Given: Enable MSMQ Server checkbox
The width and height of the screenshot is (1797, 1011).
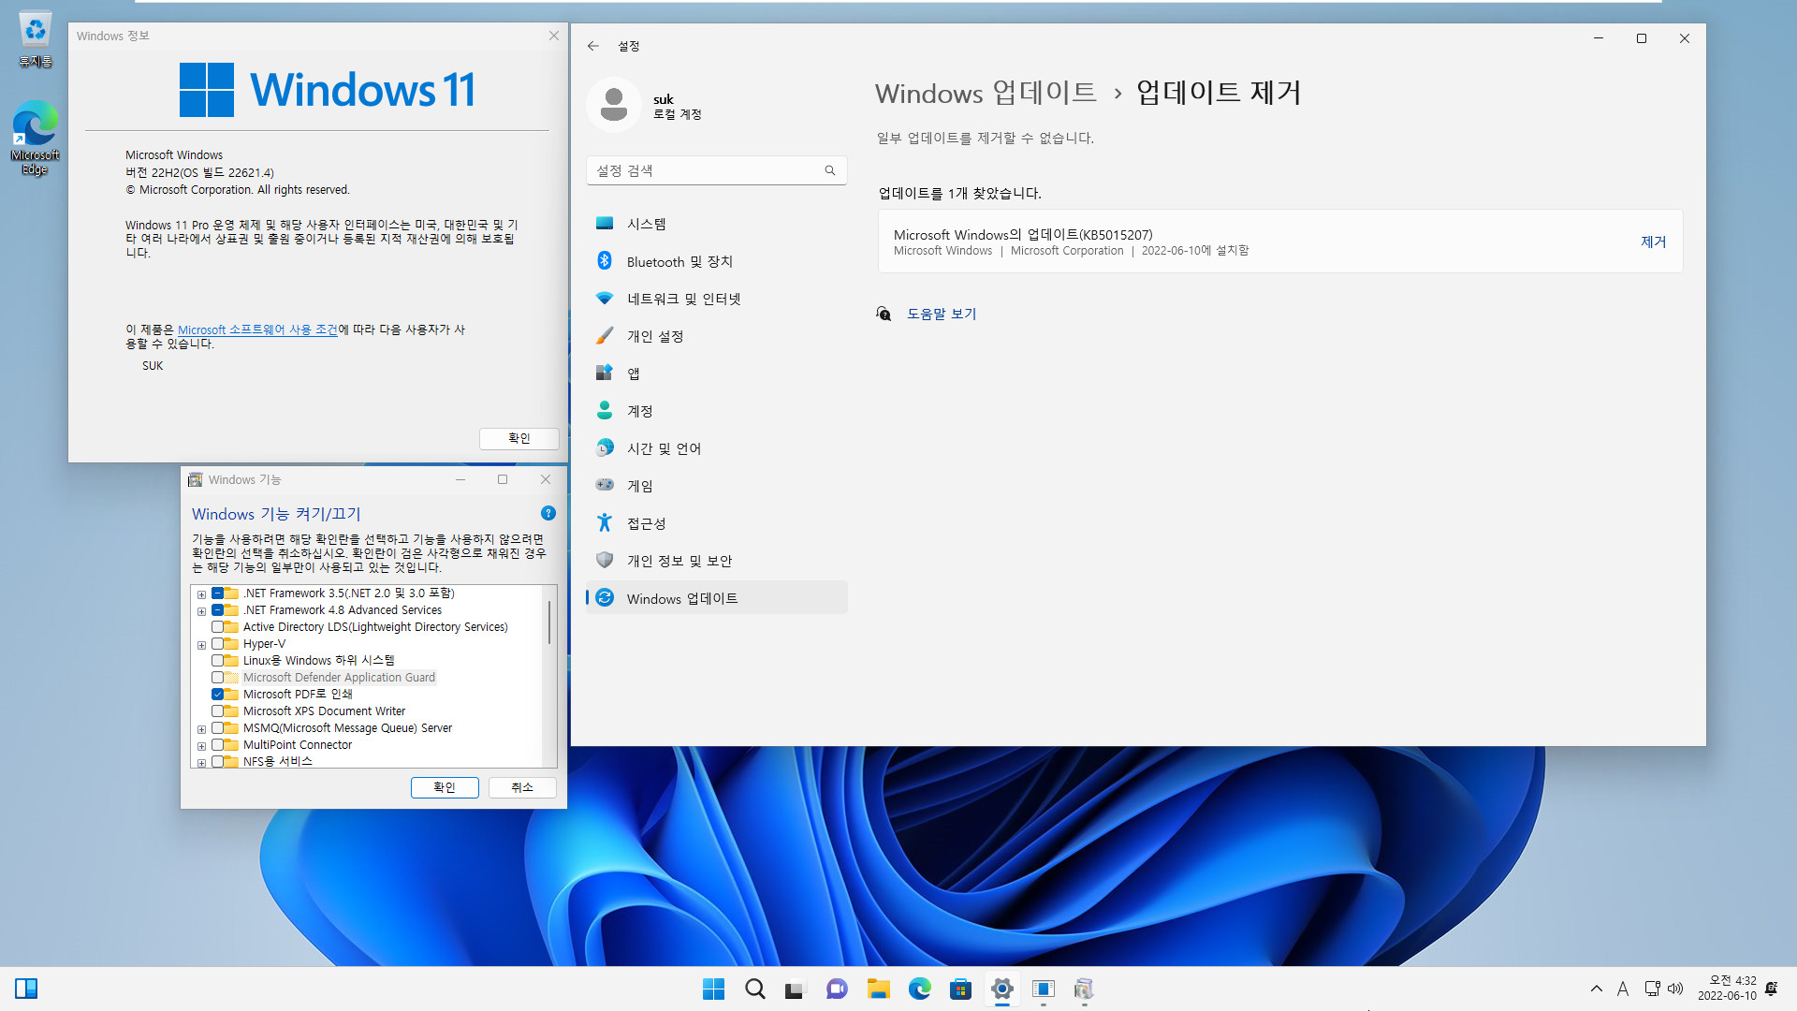Looking at the screenshot, I should click(217, 728).
